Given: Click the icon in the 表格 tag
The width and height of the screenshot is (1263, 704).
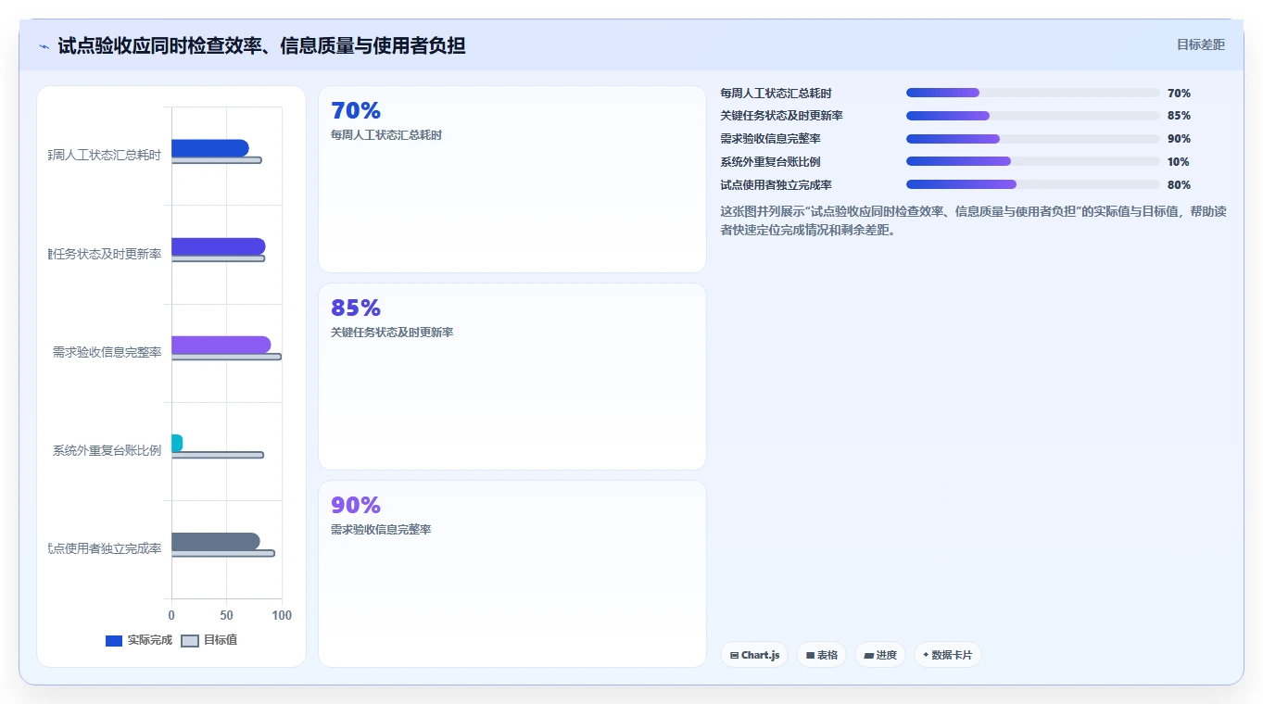Looking at the screenshot, I should coord(810,655).
